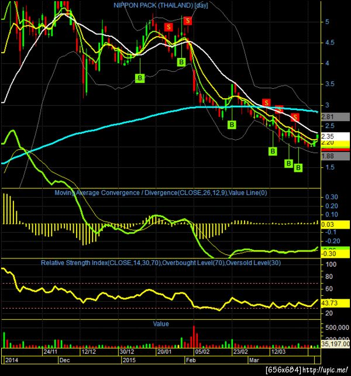This screenshot has width=351, height=376.
Task: Click the highest Sell marker near price 5
Action: [188, 20]
